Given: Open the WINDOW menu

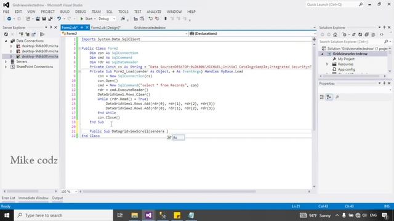Looking at the screenshot, I should point(174,12).
